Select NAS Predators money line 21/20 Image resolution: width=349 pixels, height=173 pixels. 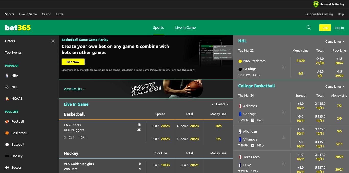pyautogui.click(x=301, y=61)
